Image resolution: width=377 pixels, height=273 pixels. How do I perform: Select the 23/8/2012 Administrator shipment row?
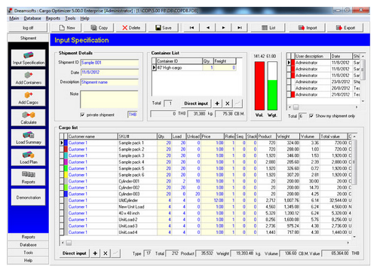point(323,81)
